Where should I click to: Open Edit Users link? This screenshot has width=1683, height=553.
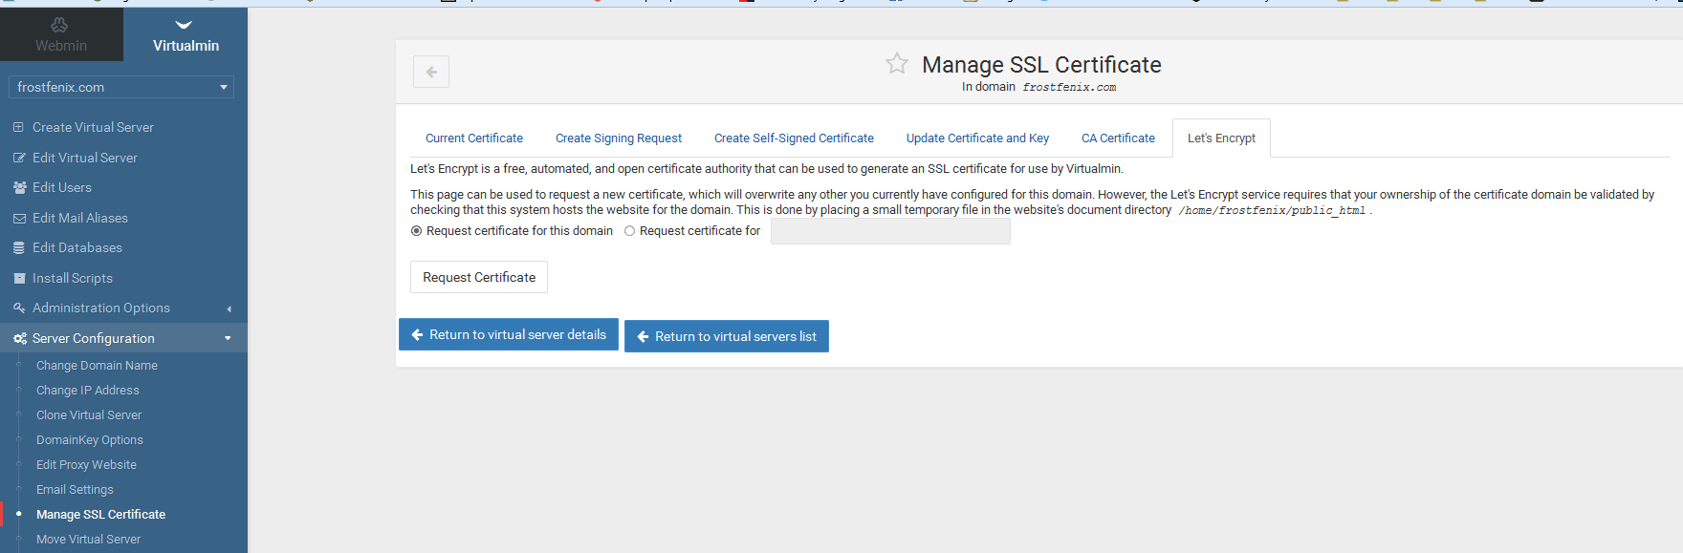coord(62,187)
